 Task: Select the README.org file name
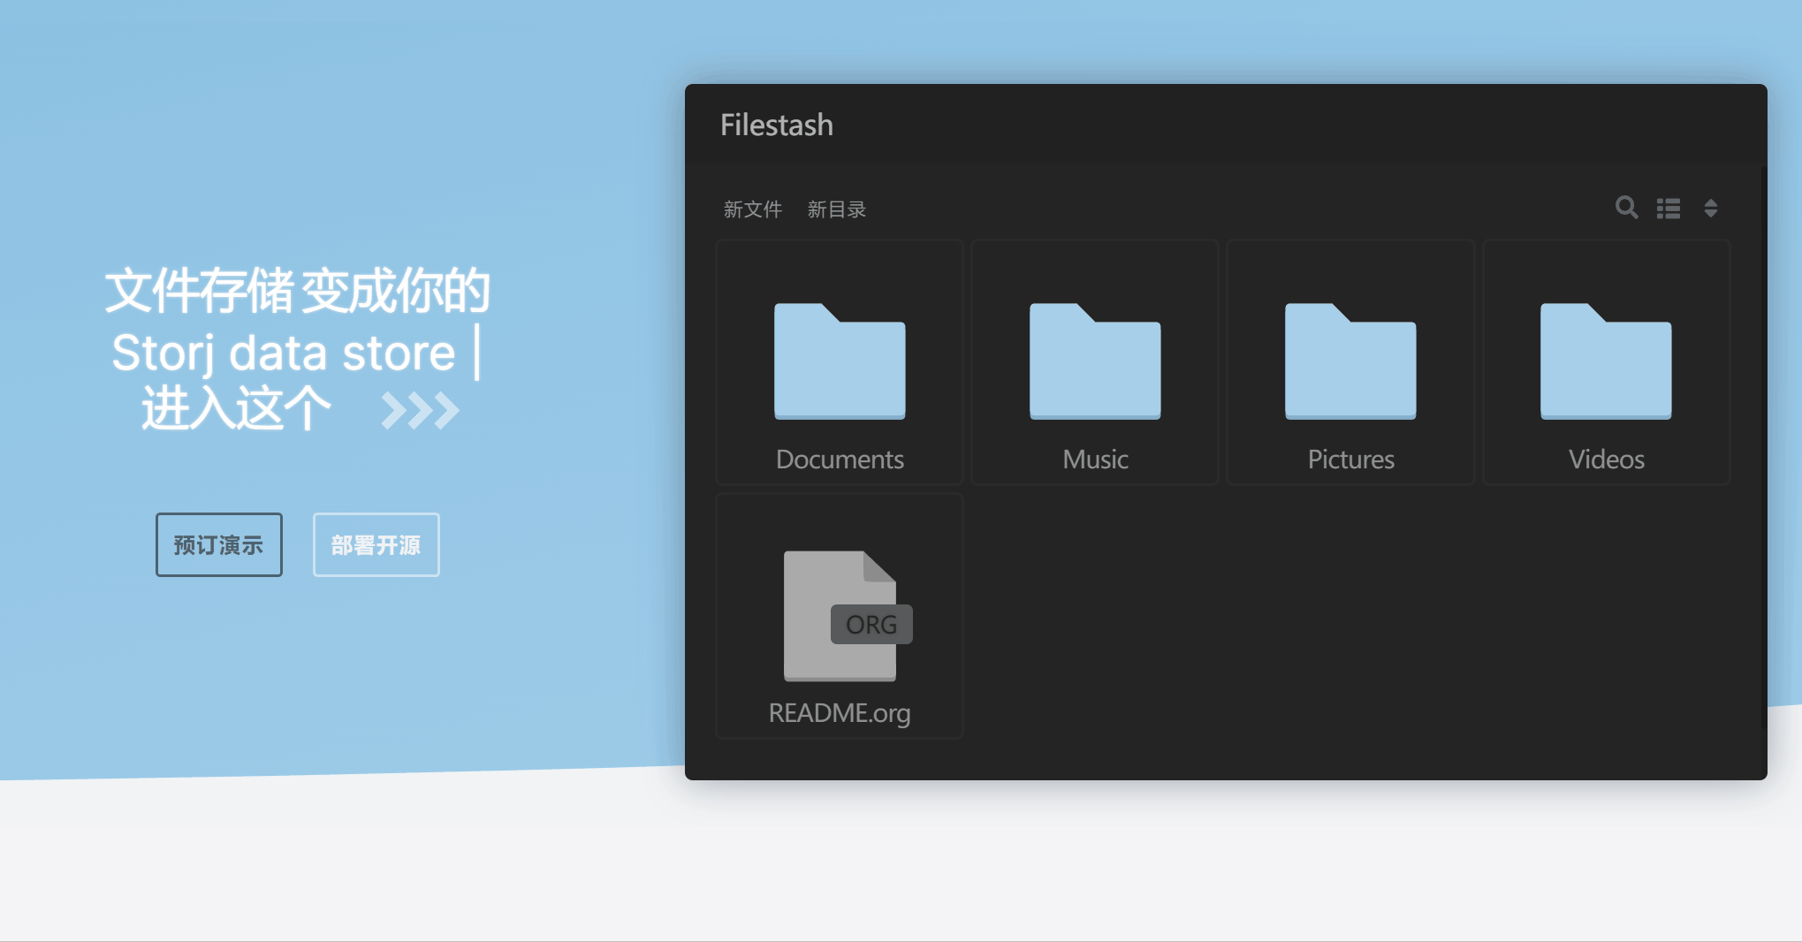(840, 713)
